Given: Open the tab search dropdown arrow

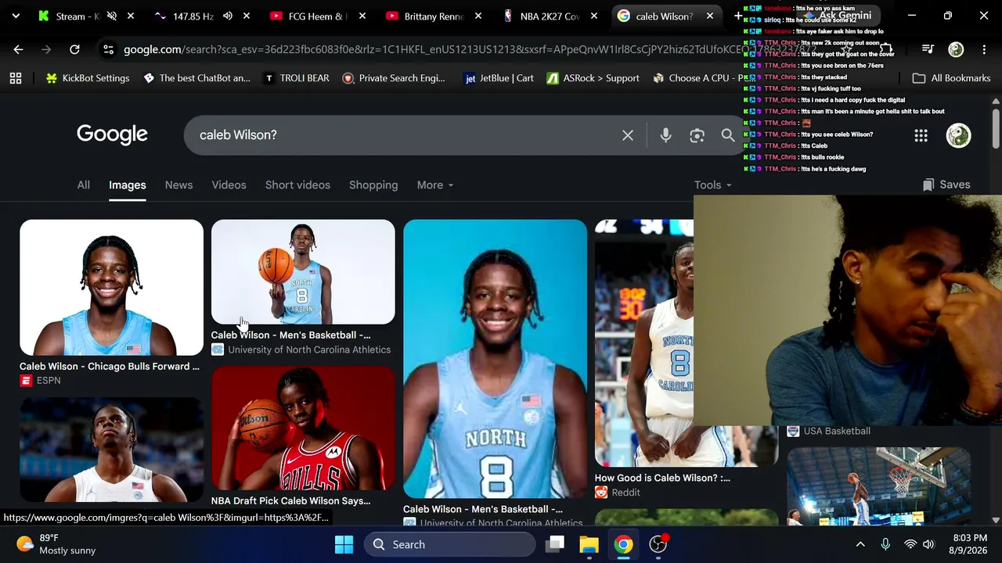Looking at the screenshot, I should click(16, 16).
